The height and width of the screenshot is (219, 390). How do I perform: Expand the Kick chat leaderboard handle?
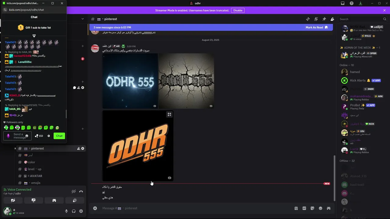[x=34, y=36]
